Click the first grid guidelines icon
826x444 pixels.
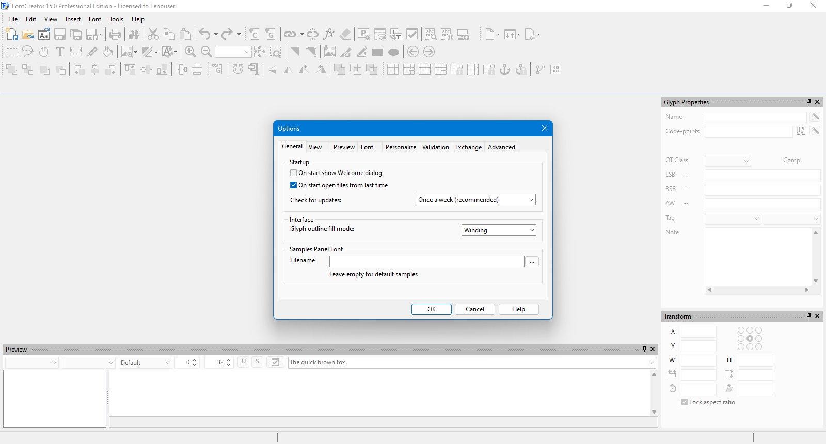coord(393,69)
